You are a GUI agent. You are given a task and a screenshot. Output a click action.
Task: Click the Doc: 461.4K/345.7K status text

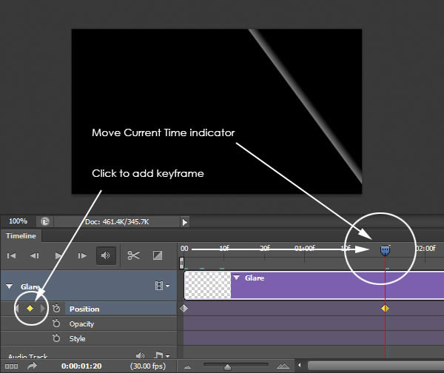pyautogui.click(x=117, y=222)
